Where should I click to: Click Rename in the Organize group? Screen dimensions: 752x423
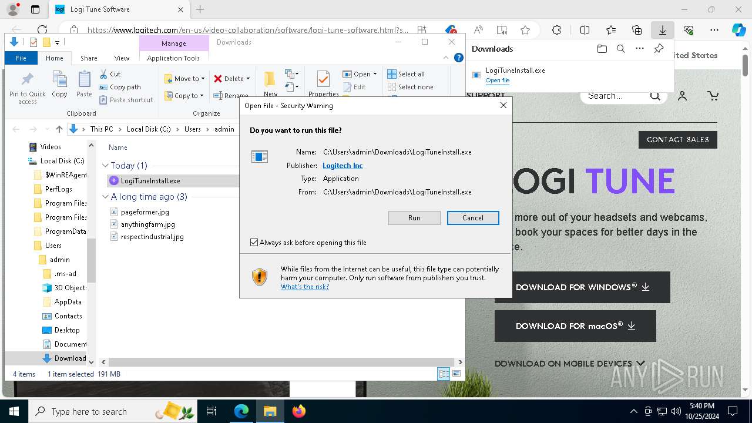point(230,96)
